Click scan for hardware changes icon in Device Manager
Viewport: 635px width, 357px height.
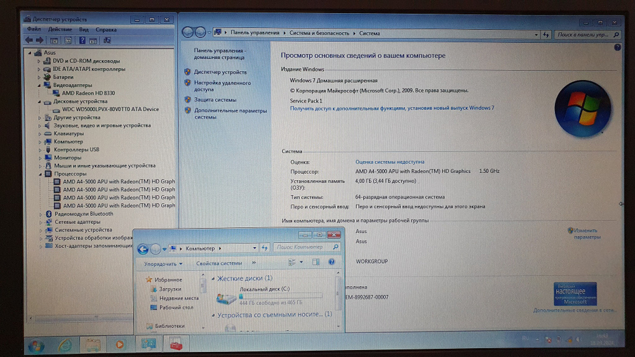pos(107,41)
